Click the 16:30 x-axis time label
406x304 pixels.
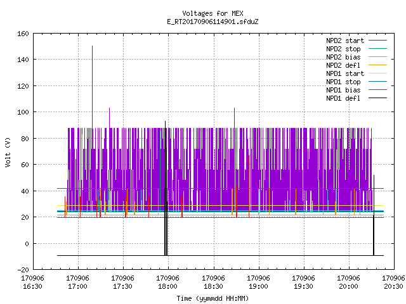coord(32,286)
